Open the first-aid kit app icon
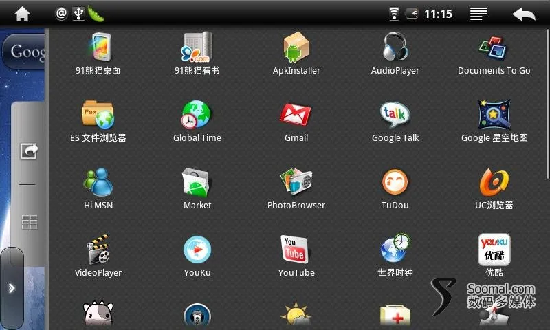Viewport: 550px width, 330px height. pyautogui.click(x=395, y=316)
